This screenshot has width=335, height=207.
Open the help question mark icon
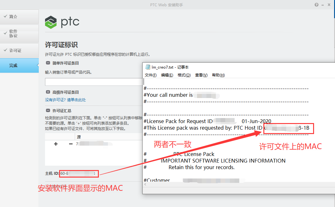[317, 5]
